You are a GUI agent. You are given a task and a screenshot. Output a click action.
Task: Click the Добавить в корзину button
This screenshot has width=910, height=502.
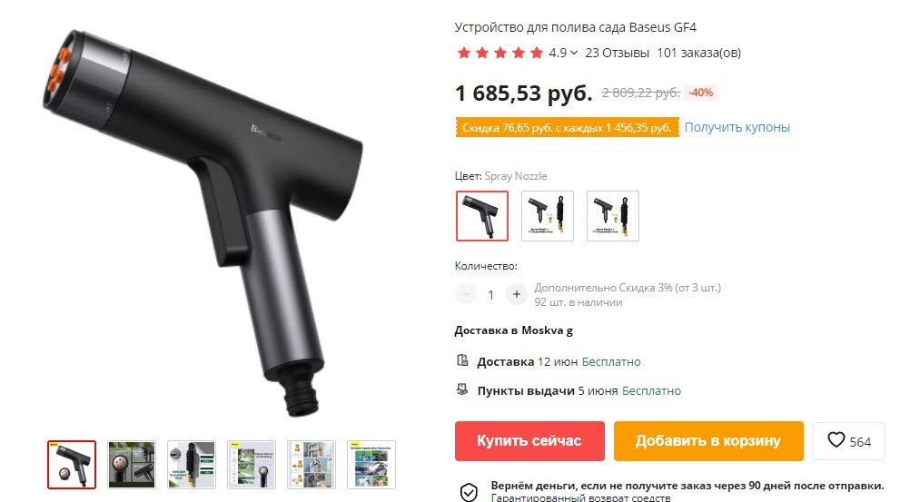coord(708,441)
